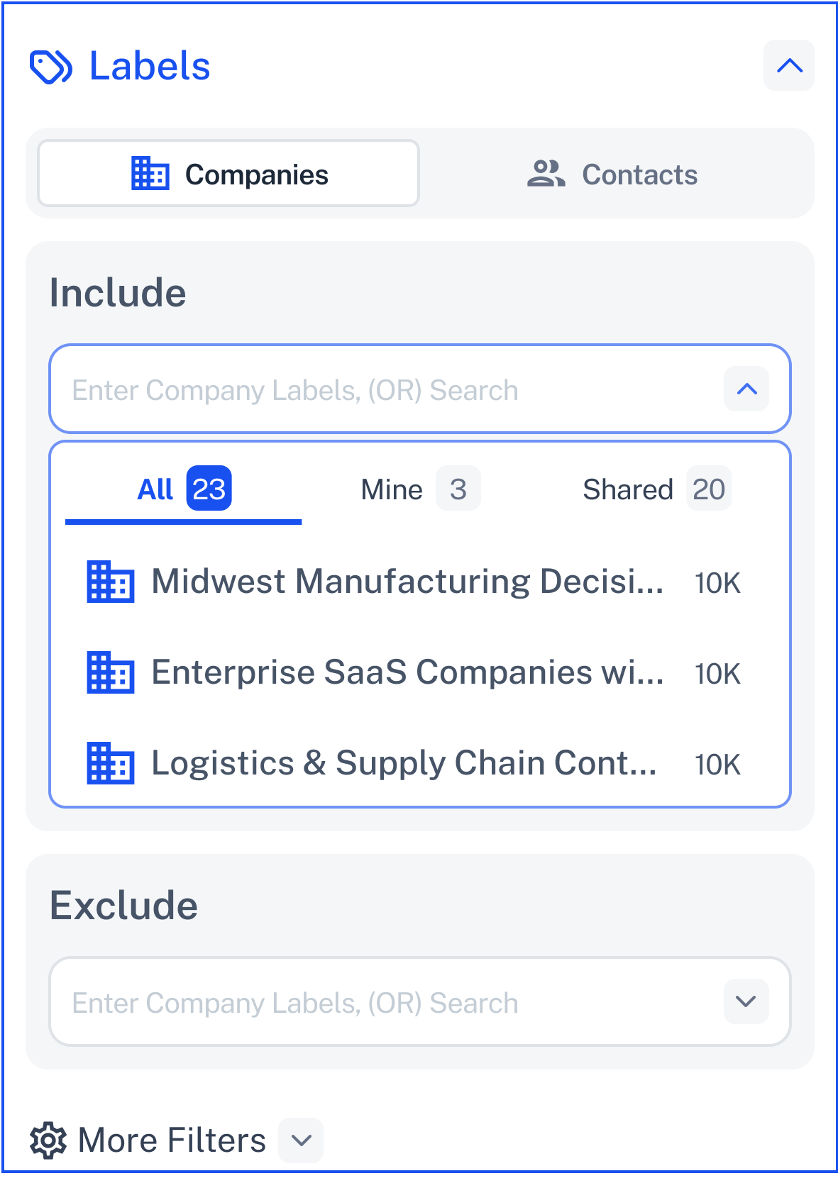
Task: Click building icon beside Logistics & Supply Chain
Action: pos(111,763)
